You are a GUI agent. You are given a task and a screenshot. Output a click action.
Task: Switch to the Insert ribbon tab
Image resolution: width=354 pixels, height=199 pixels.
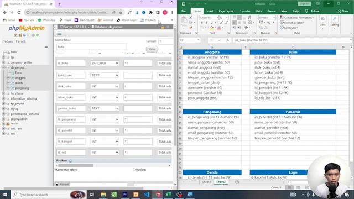point(210,11)
